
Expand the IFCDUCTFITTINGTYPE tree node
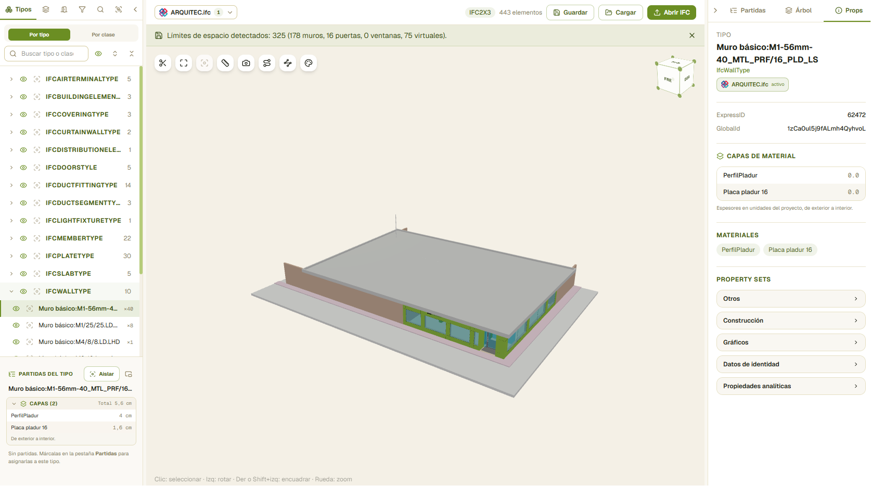click(11, 185)
